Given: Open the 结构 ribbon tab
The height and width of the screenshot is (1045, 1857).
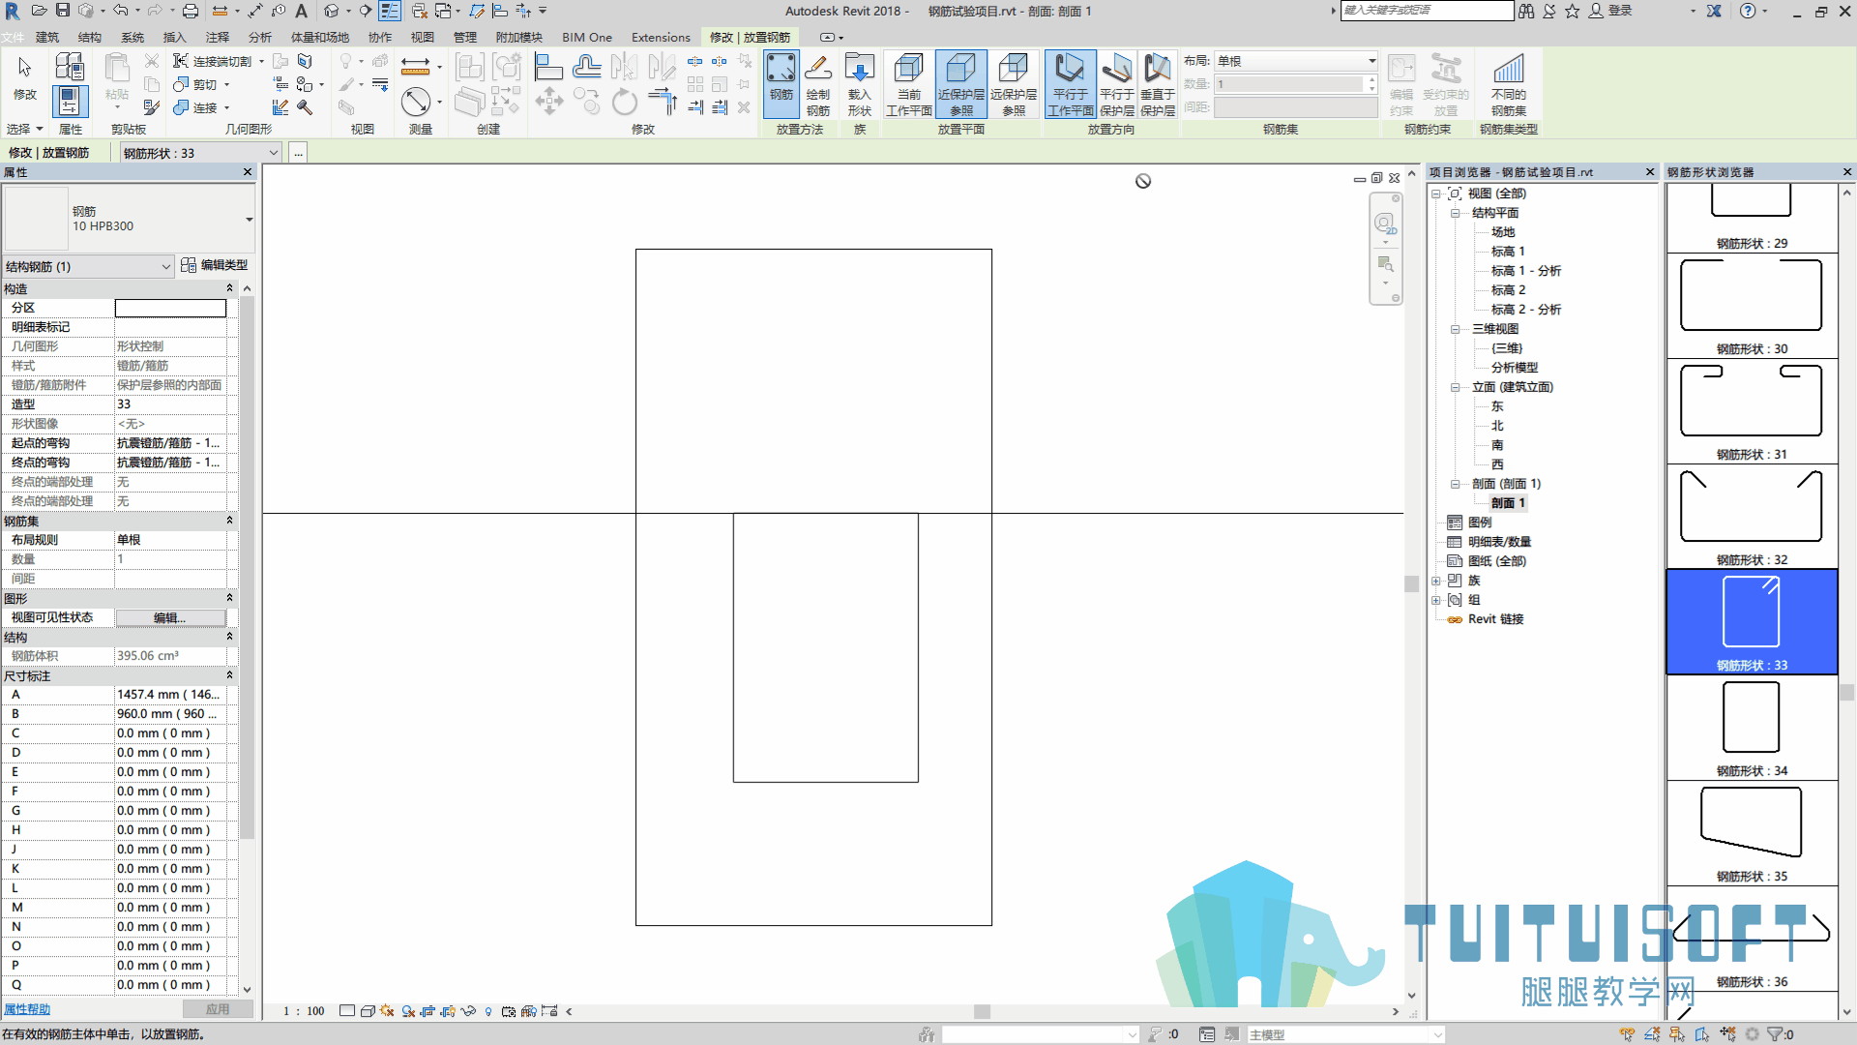Looking at the screenshot, I should (x=89, y=38).
